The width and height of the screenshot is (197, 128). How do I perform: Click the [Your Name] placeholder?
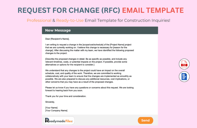(x=51, y=107)
